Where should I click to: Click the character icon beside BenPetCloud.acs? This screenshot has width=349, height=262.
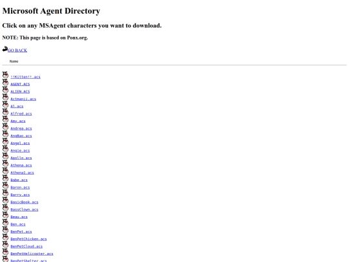5,244
